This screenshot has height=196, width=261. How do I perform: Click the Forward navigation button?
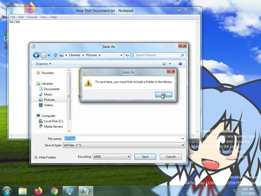(44, 55)
